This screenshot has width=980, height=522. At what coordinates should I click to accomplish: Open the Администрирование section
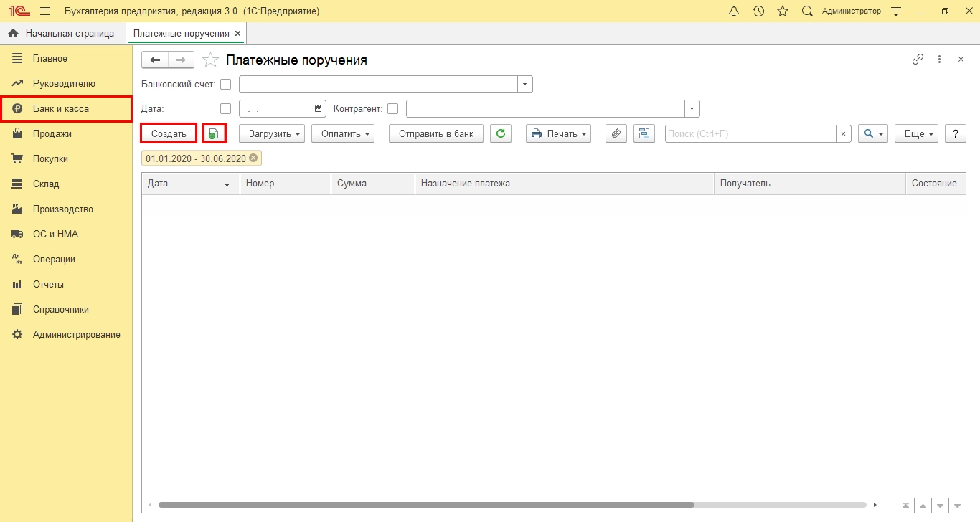click(66, 335)
